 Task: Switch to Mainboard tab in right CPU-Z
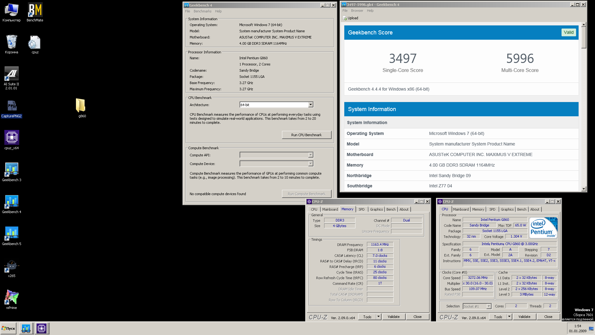point(461,209)
